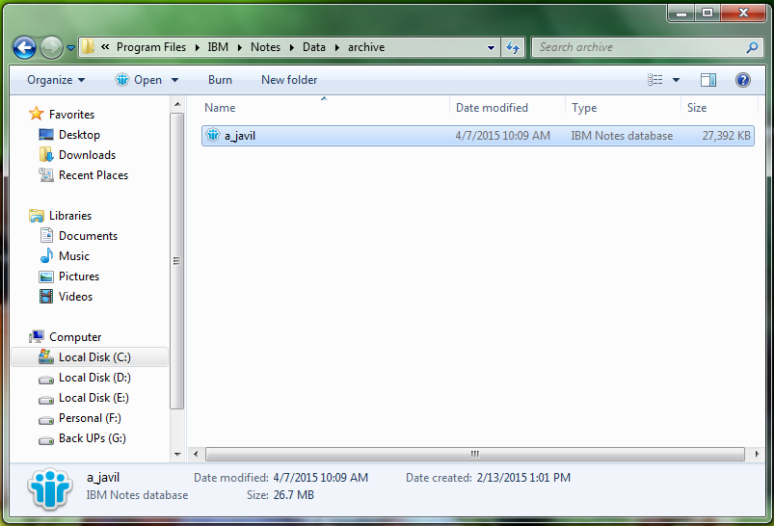Select the a_javil Notes database file
Viewport: 774px width, 526px height.
pyautogui.click(x=240, y=136)
